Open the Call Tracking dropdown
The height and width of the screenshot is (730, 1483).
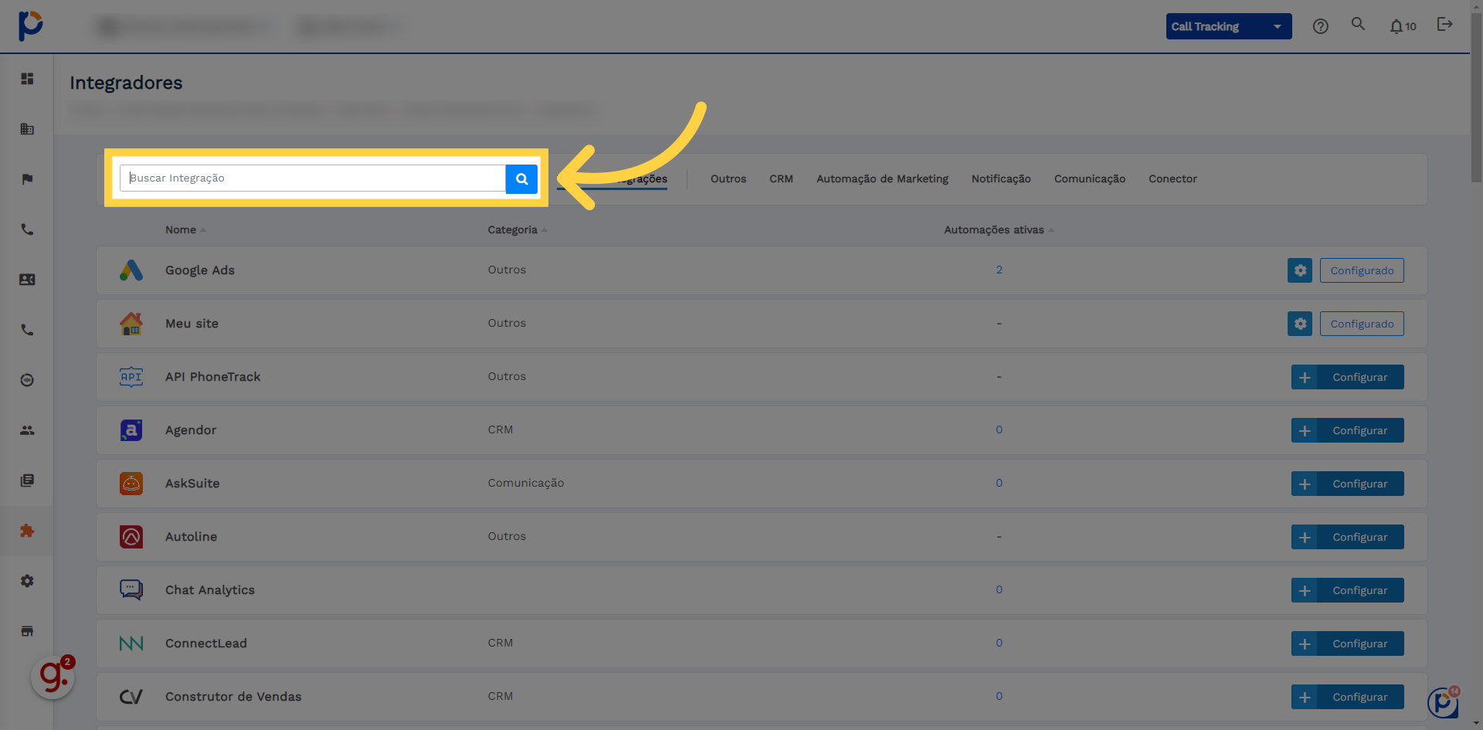point(1229,26)
